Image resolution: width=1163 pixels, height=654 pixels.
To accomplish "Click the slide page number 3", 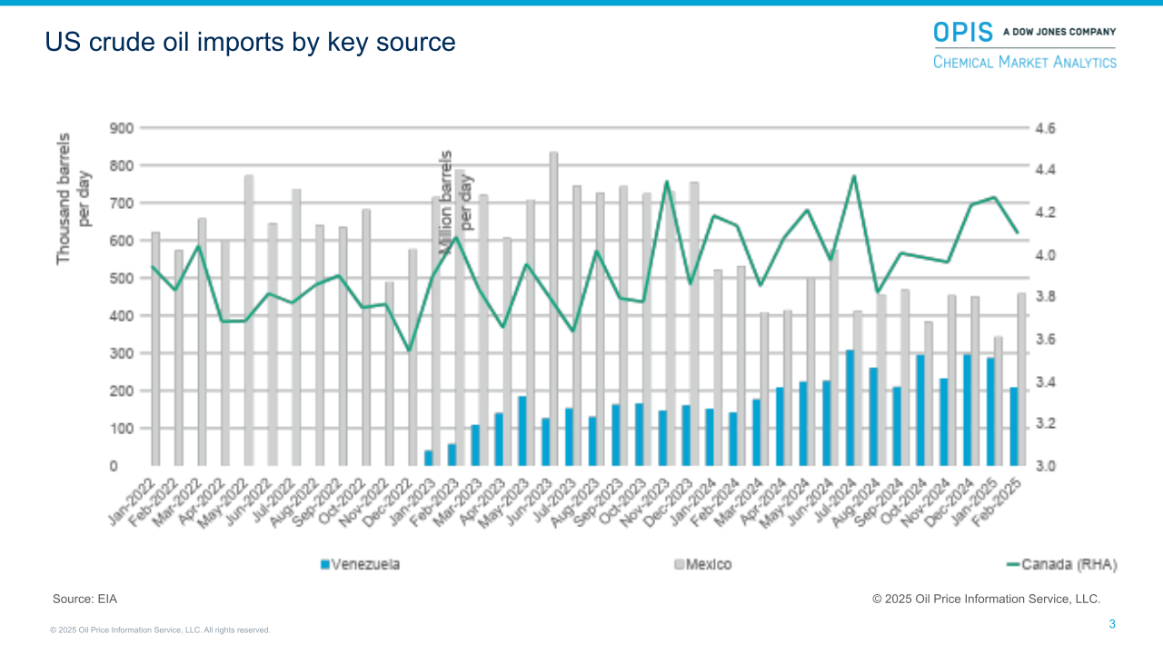I will 1111,624.
